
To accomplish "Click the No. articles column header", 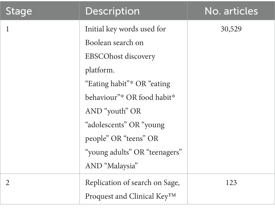I will coord(231,11).
